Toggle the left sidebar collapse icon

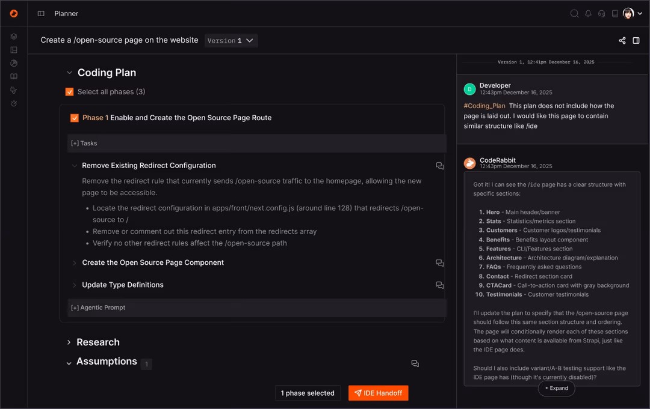point(41,14)
